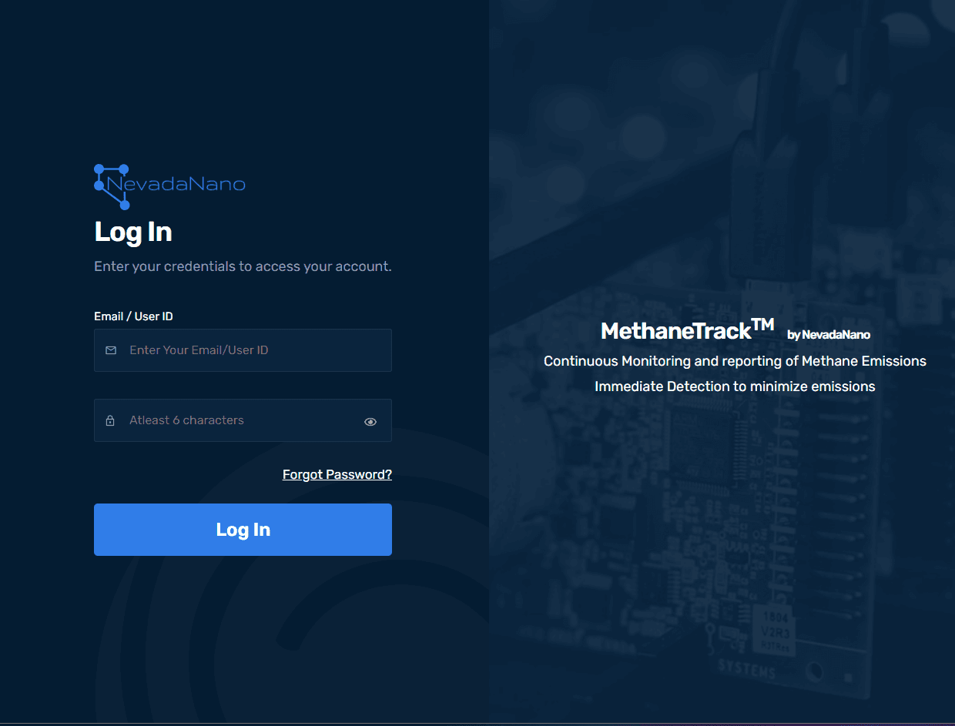
Task: Click the Log In page heading
Action: pyautogui.click(x=133, y=232)
